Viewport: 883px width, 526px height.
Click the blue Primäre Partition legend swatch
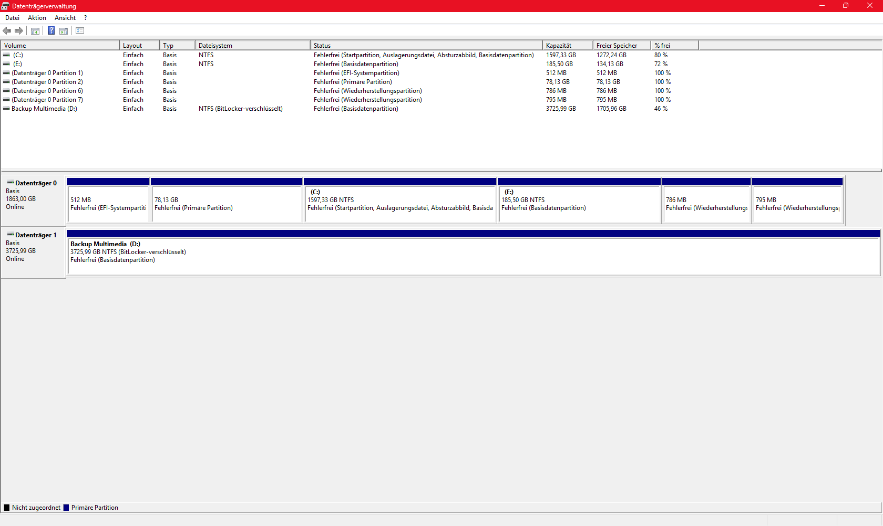[66, 508]
